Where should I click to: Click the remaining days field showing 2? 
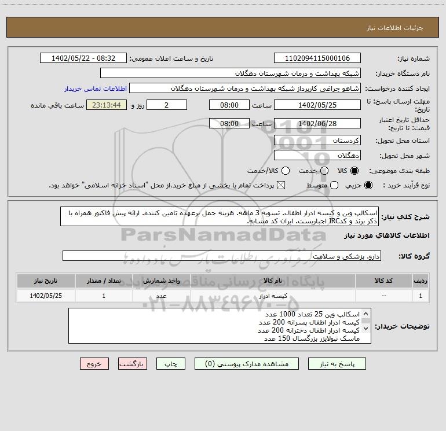167,105
